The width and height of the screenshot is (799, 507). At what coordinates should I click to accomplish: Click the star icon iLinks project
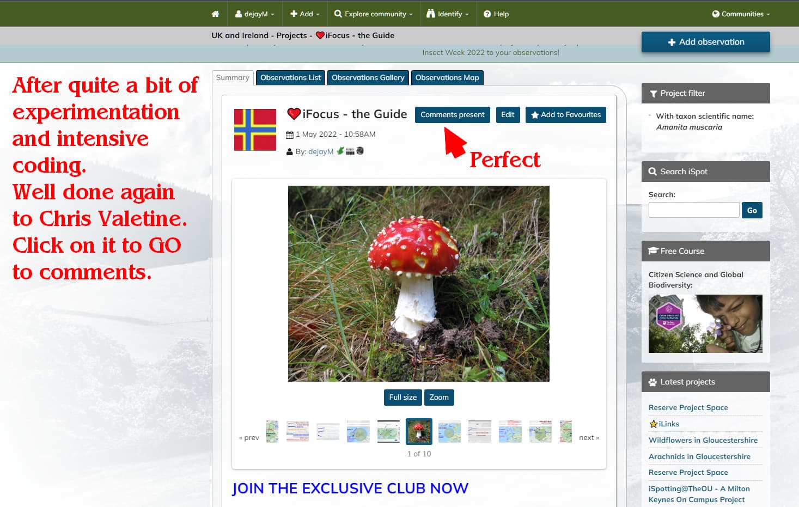[654, 424]
